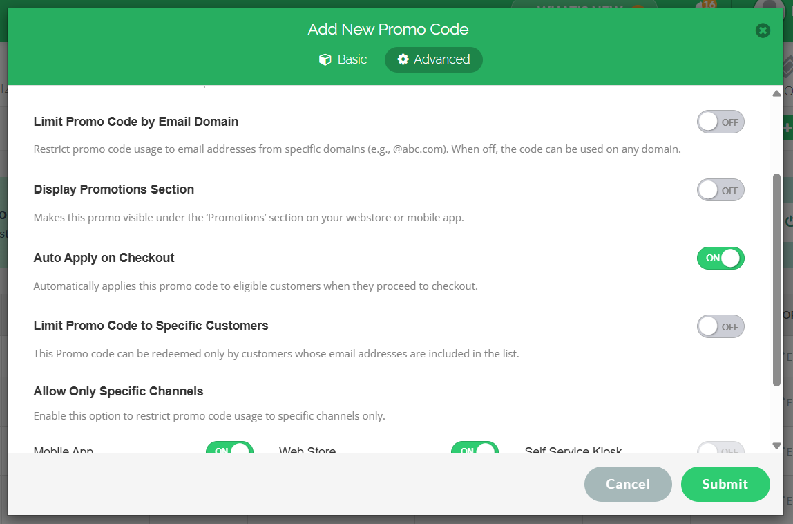Turn on Display Promotions Section toggle
This screenshot has height=524, width=793.
tap(720, 190)
